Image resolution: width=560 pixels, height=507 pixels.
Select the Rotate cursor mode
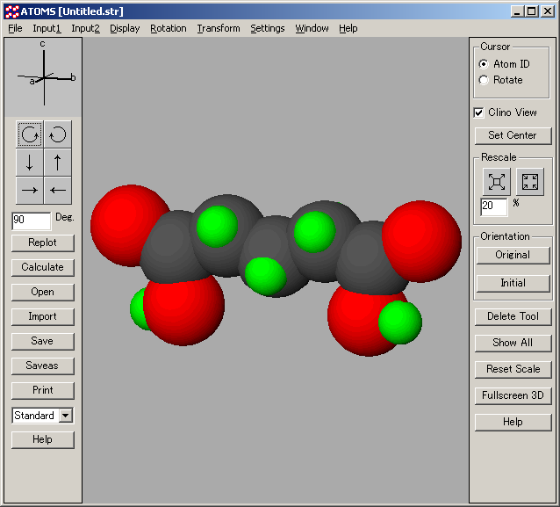[x=484, y=80]
